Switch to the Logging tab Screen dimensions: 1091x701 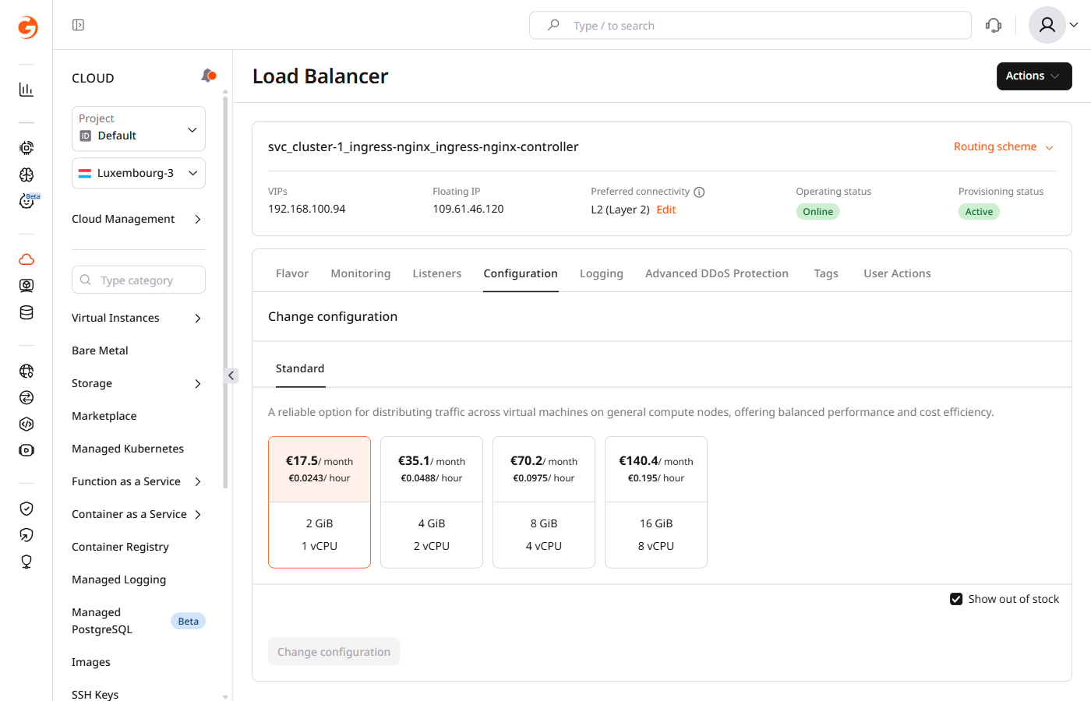[602, 273]
